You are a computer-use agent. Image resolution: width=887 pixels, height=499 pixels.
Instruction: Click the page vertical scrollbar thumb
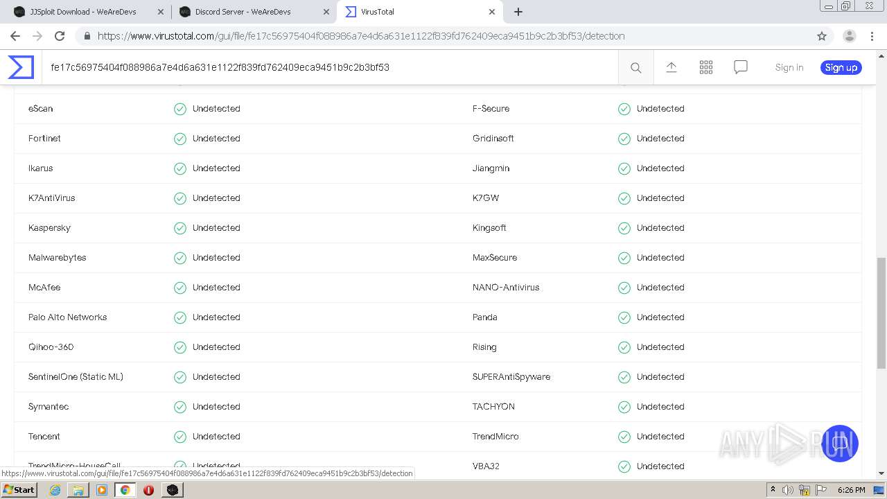pos(881,313)
